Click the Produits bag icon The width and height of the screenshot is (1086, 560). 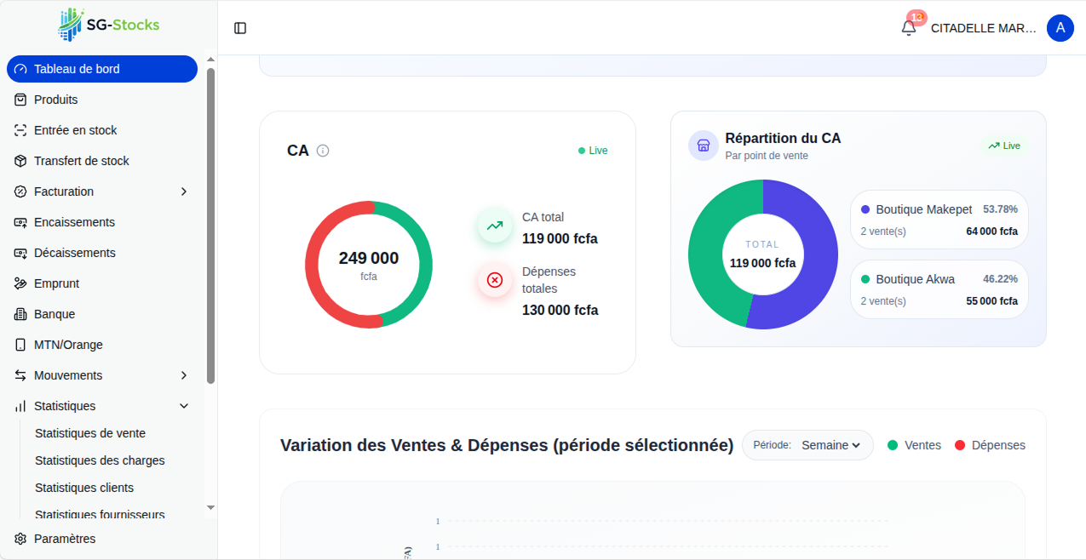[20, 100]
